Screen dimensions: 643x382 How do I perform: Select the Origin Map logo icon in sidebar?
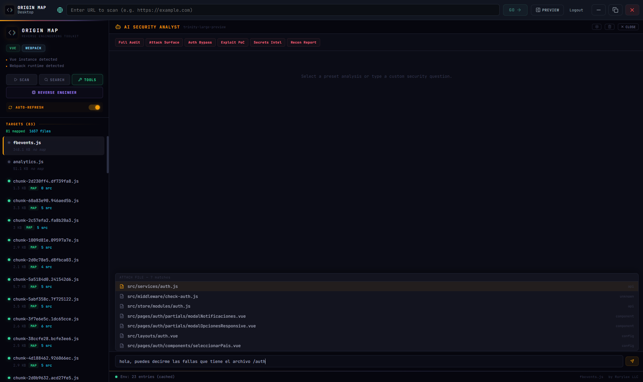coord(11,33)
